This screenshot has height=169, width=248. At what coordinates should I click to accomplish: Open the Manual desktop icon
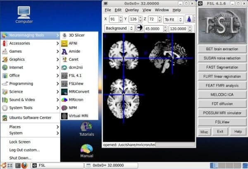86,151
